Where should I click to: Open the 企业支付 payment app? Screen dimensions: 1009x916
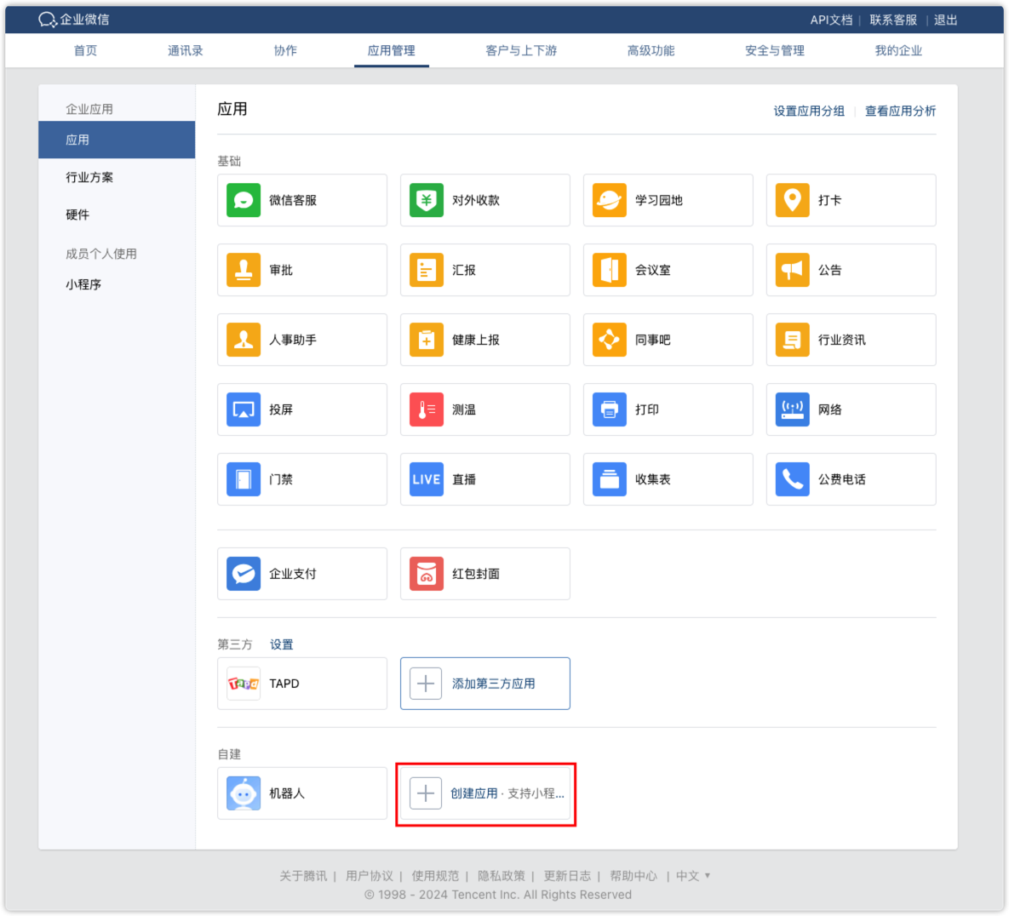pyautogui.click(x=302, y=573)
